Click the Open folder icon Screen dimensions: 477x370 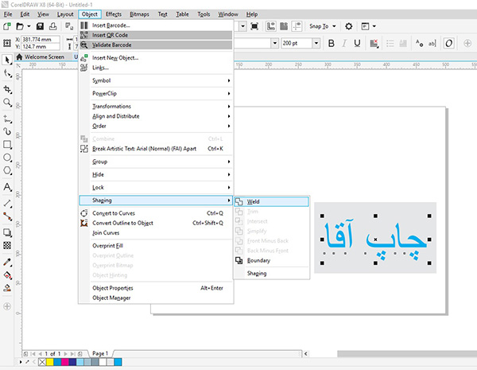[x=20, y=26]
